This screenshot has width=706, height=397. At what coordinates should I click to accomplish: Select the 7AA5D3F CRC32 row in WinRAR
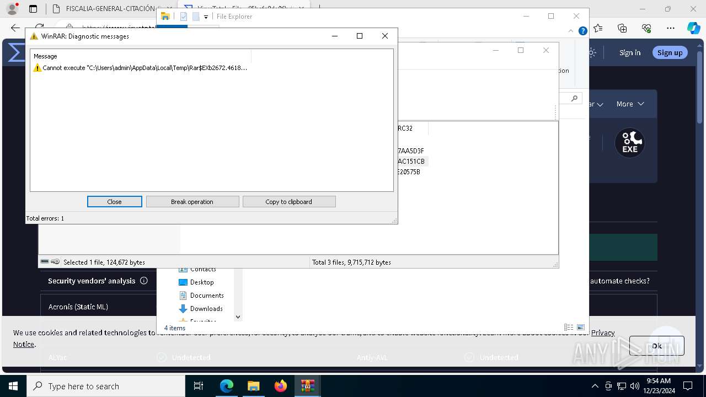pyautogui.click(x=411, y=151)
